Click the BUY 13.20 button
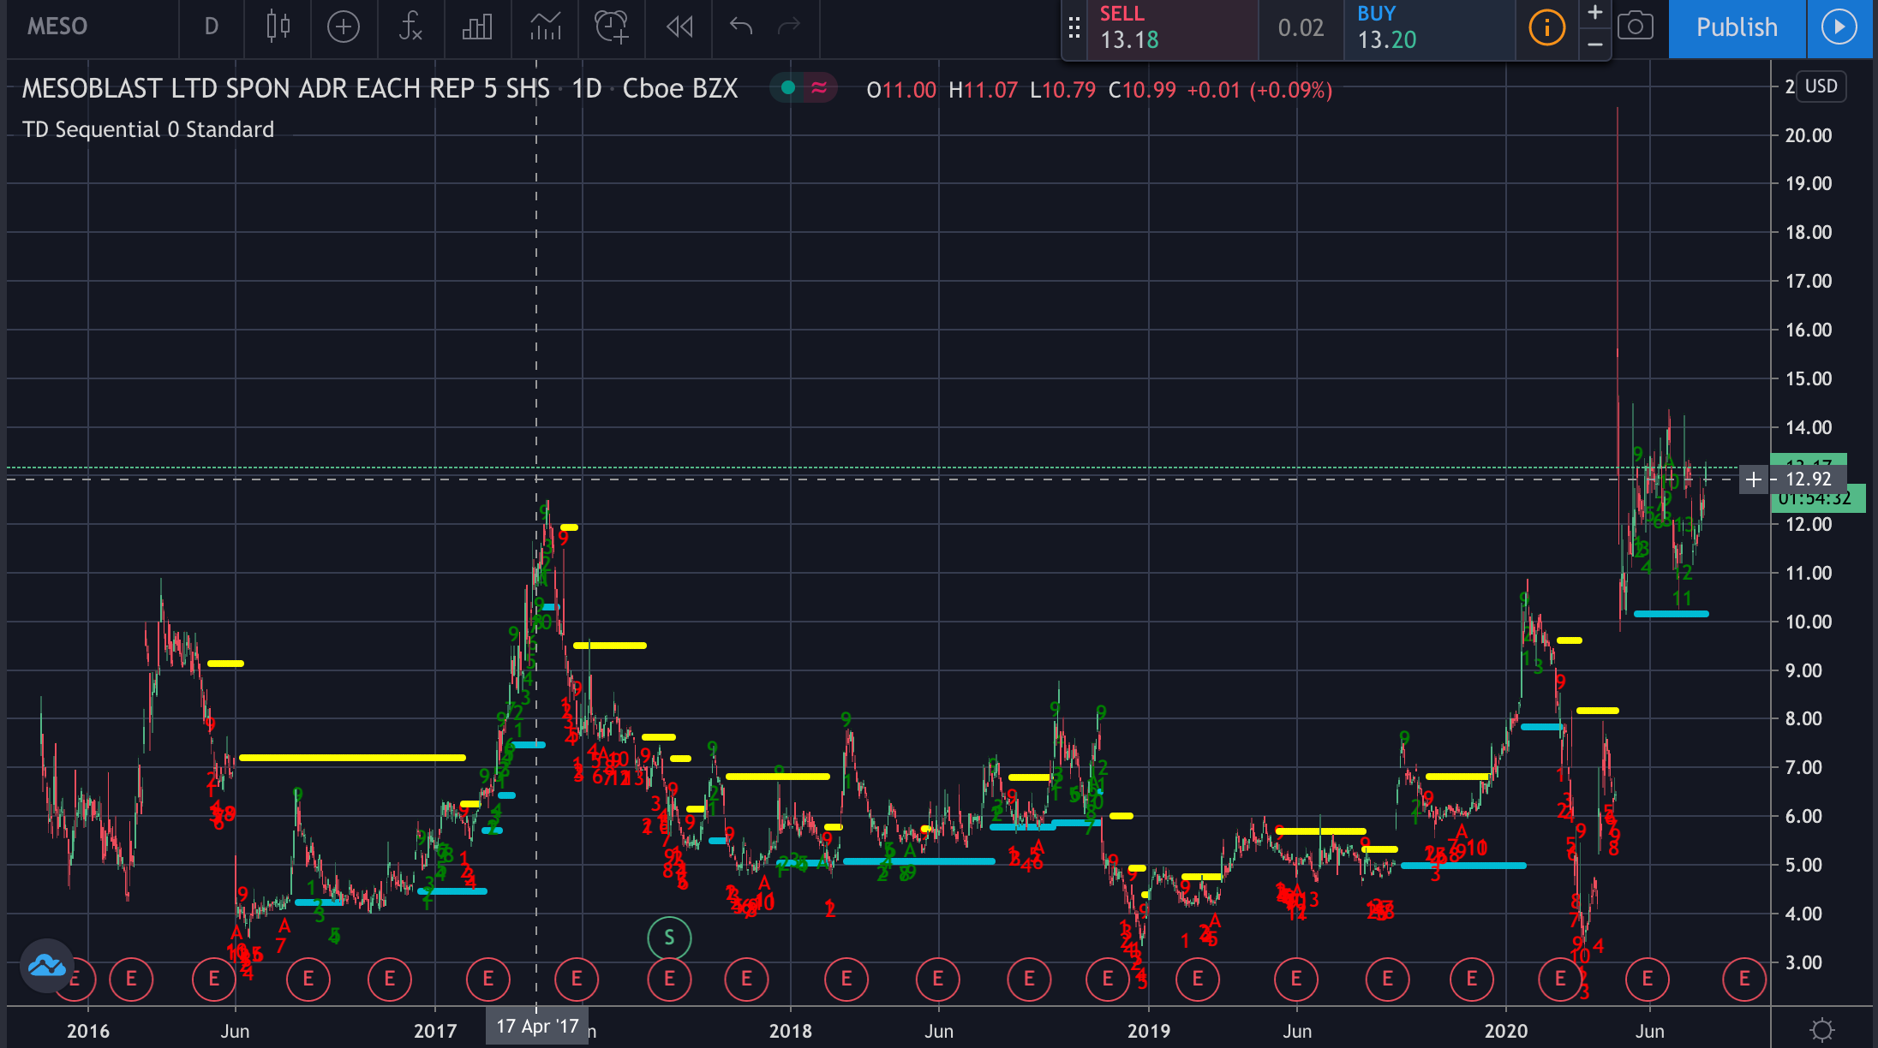 (1427, 28)
